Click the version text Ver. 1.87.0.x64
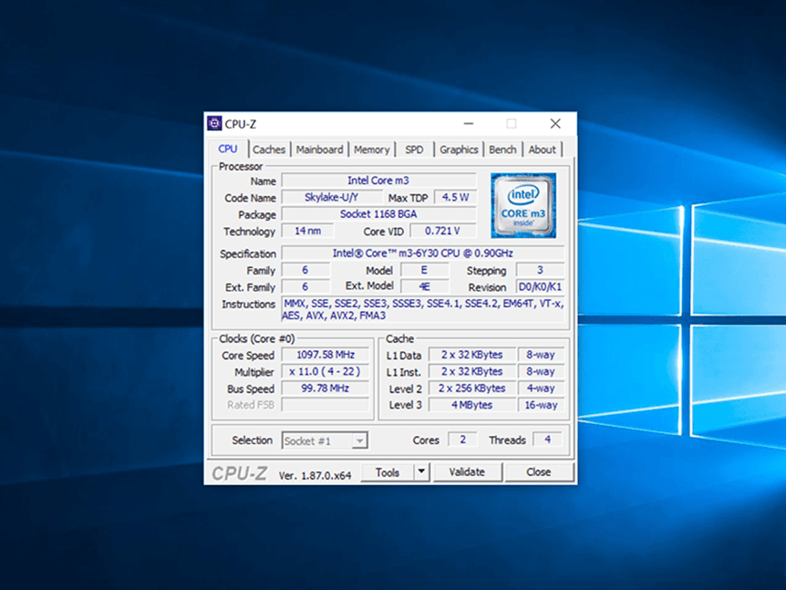This screenshot has height=590, width=786. point(315,476)
